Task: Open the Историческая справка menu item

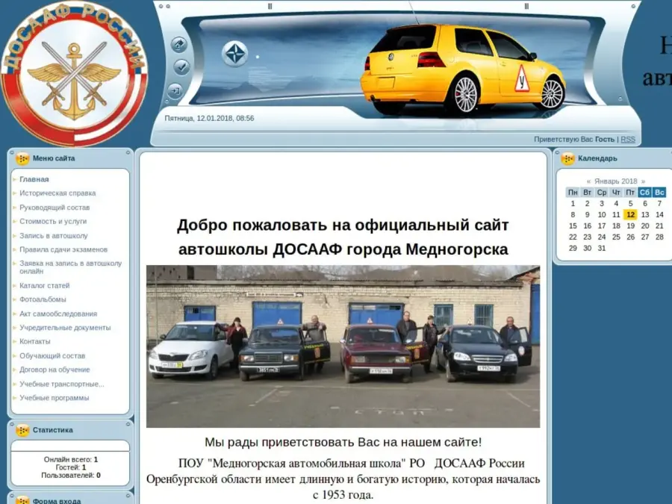Action: click(57, 193)
